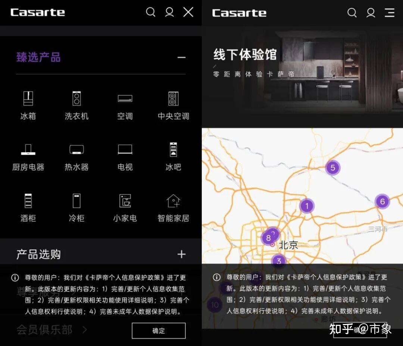Open search in the right Casarte screen
This screenshot has width=403, height=346.
(352, 13)
